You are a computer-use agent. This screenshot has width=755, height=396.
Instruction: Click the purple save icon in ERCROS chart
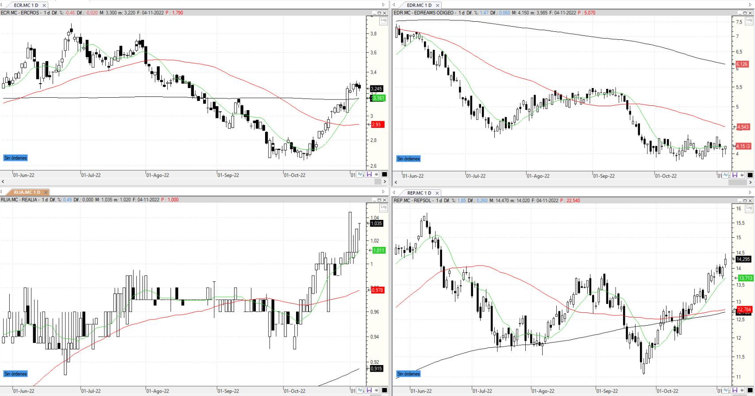click(369, 174)
